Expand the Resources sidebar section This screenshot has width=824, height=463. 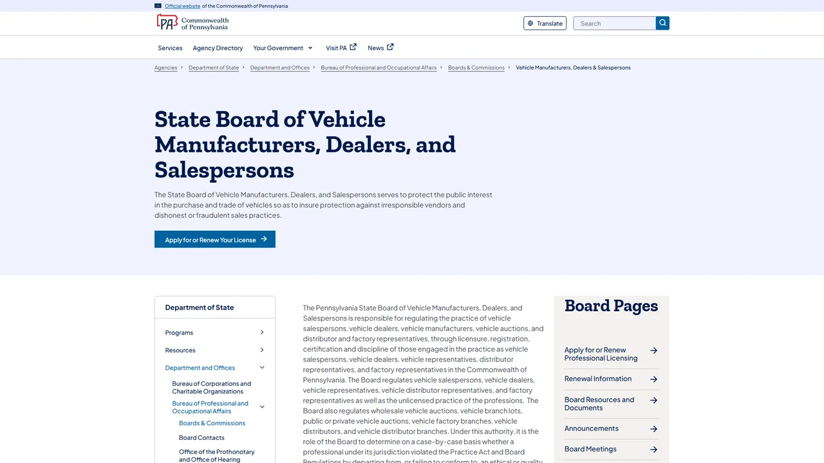coord(261,350)
